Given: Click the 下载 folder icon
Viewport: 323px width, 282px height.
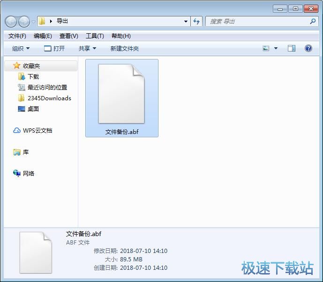Looking at the screenshot, I should (22, 76).
